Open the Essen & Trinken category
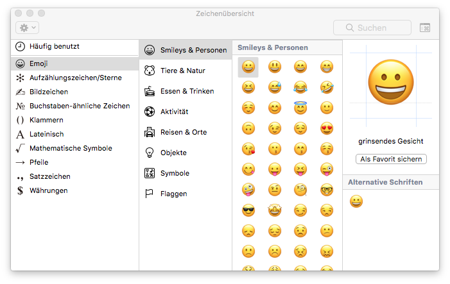This screenshot has width=450, height=284. [x=186, y=91]
